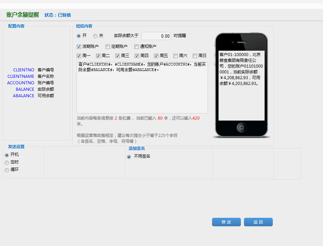Check the 周日 checkbox
The image size is (323, 246).
pyautogui.click(x=195, y=56)
